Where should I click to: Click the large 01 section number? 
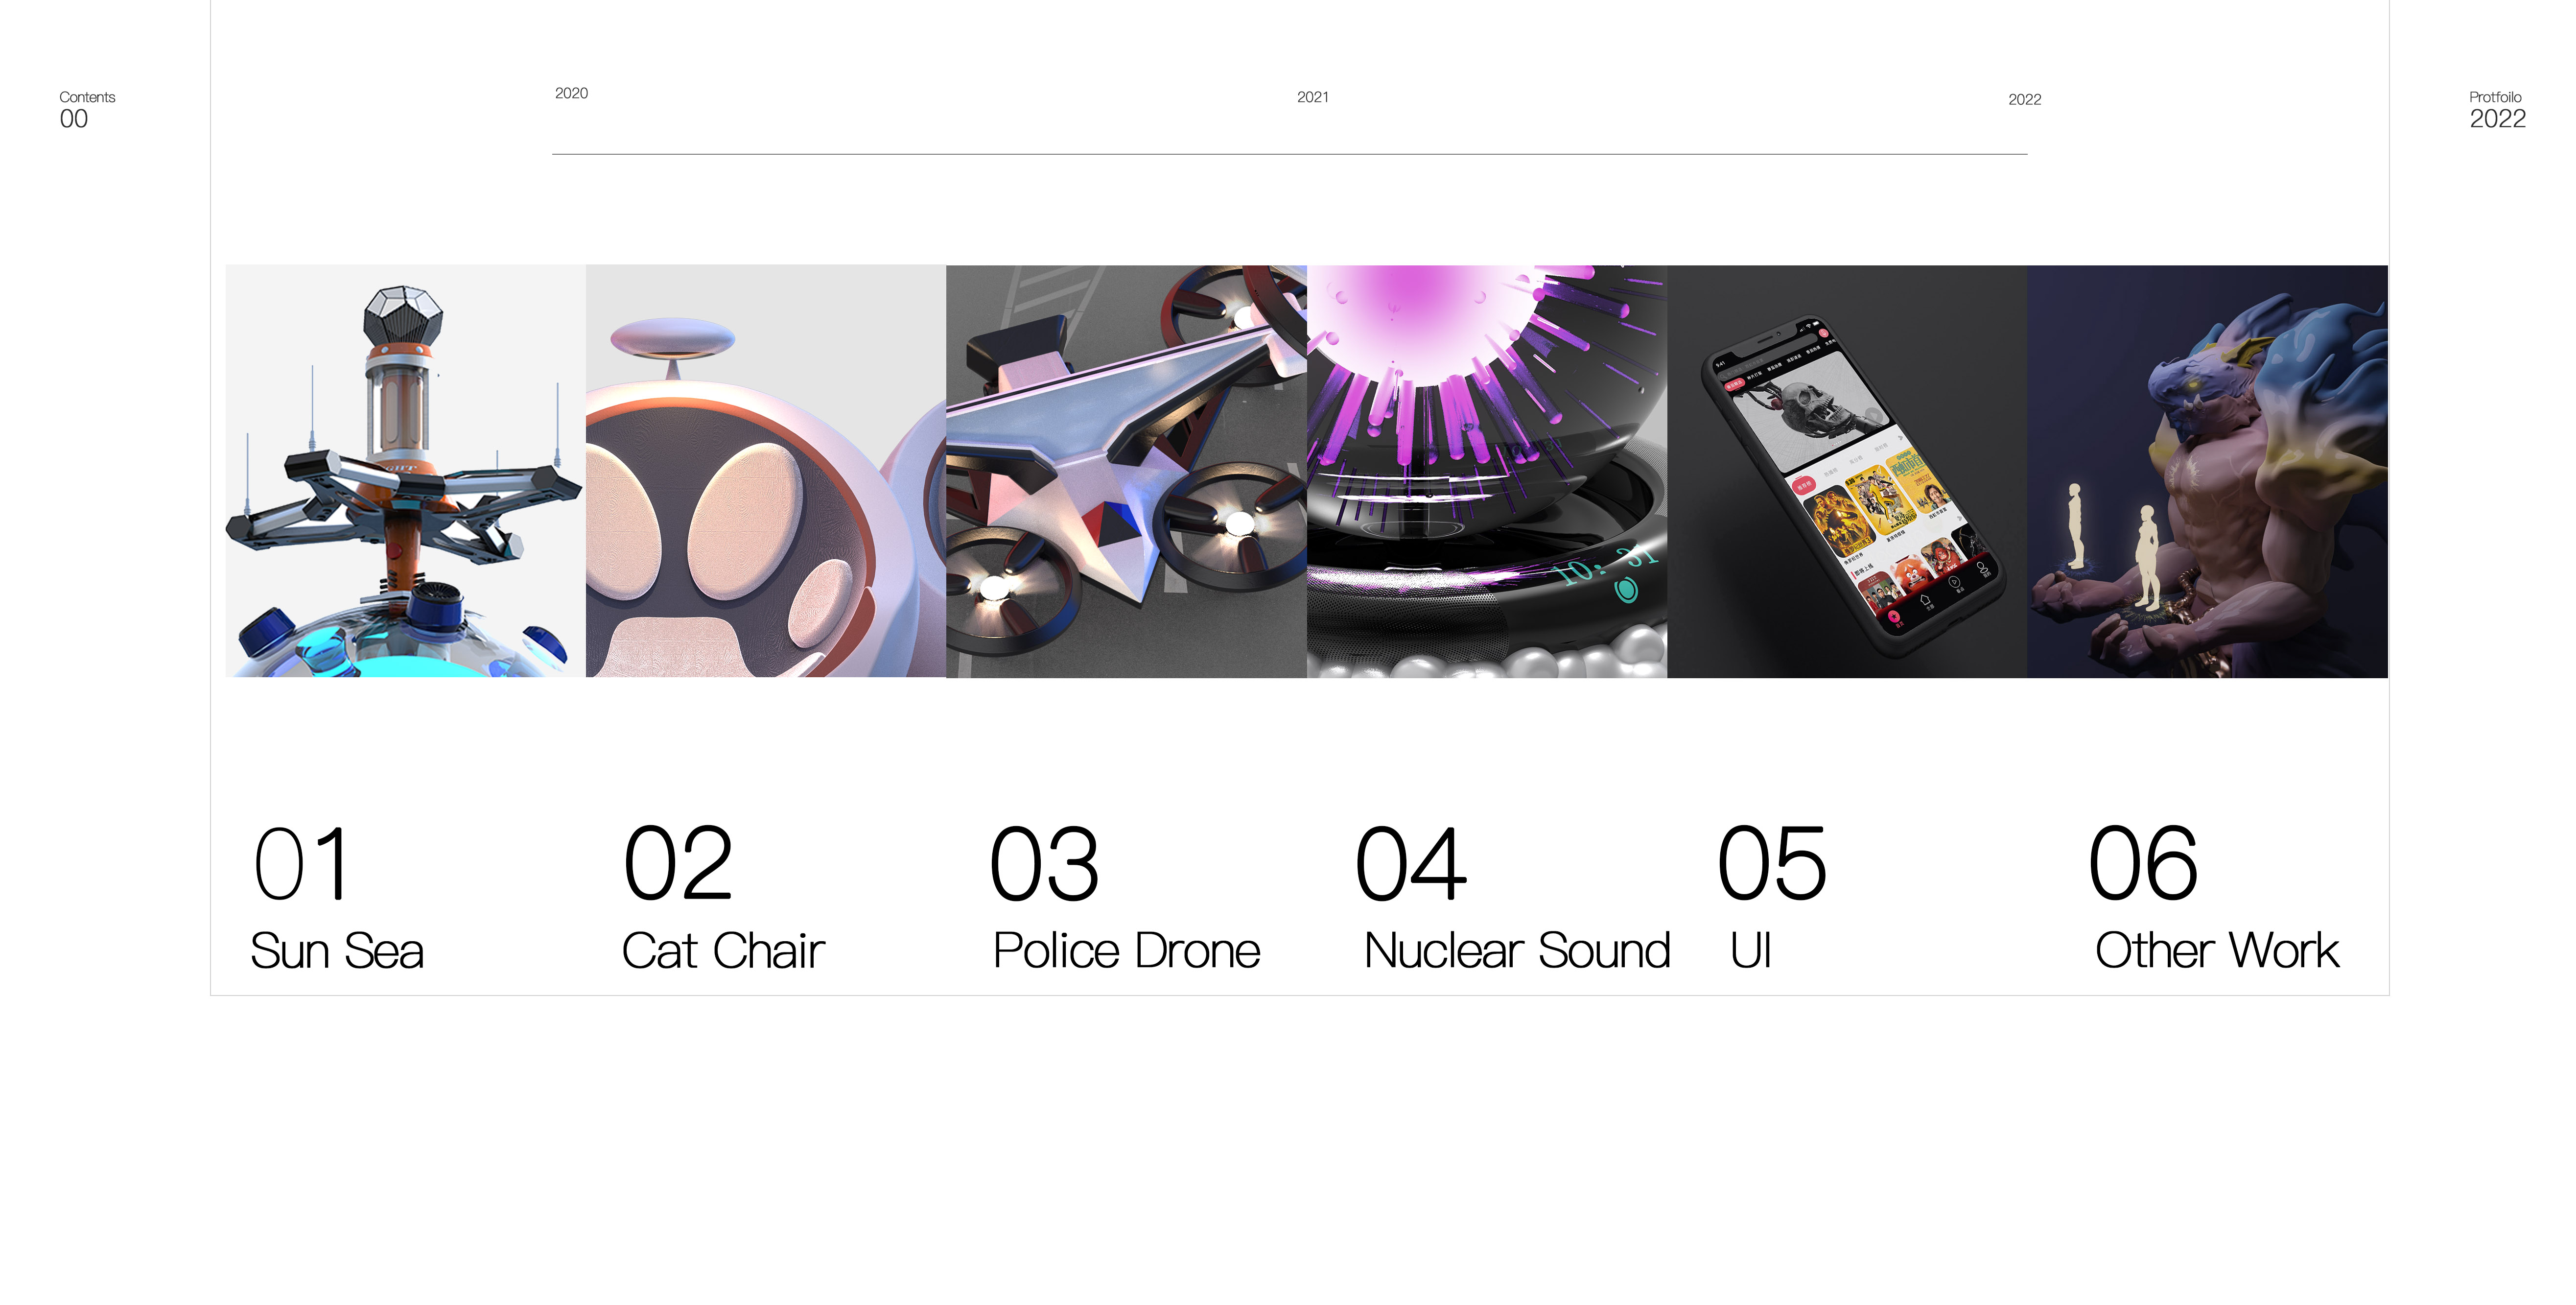point(301,864)
